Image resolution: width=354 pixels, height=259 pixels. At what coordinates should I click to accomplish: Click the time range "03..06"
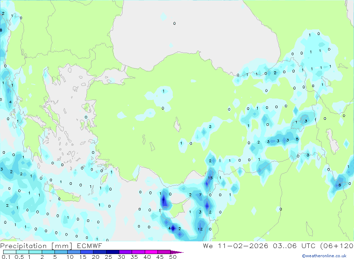pyautogui.click(x=285, y=246)
